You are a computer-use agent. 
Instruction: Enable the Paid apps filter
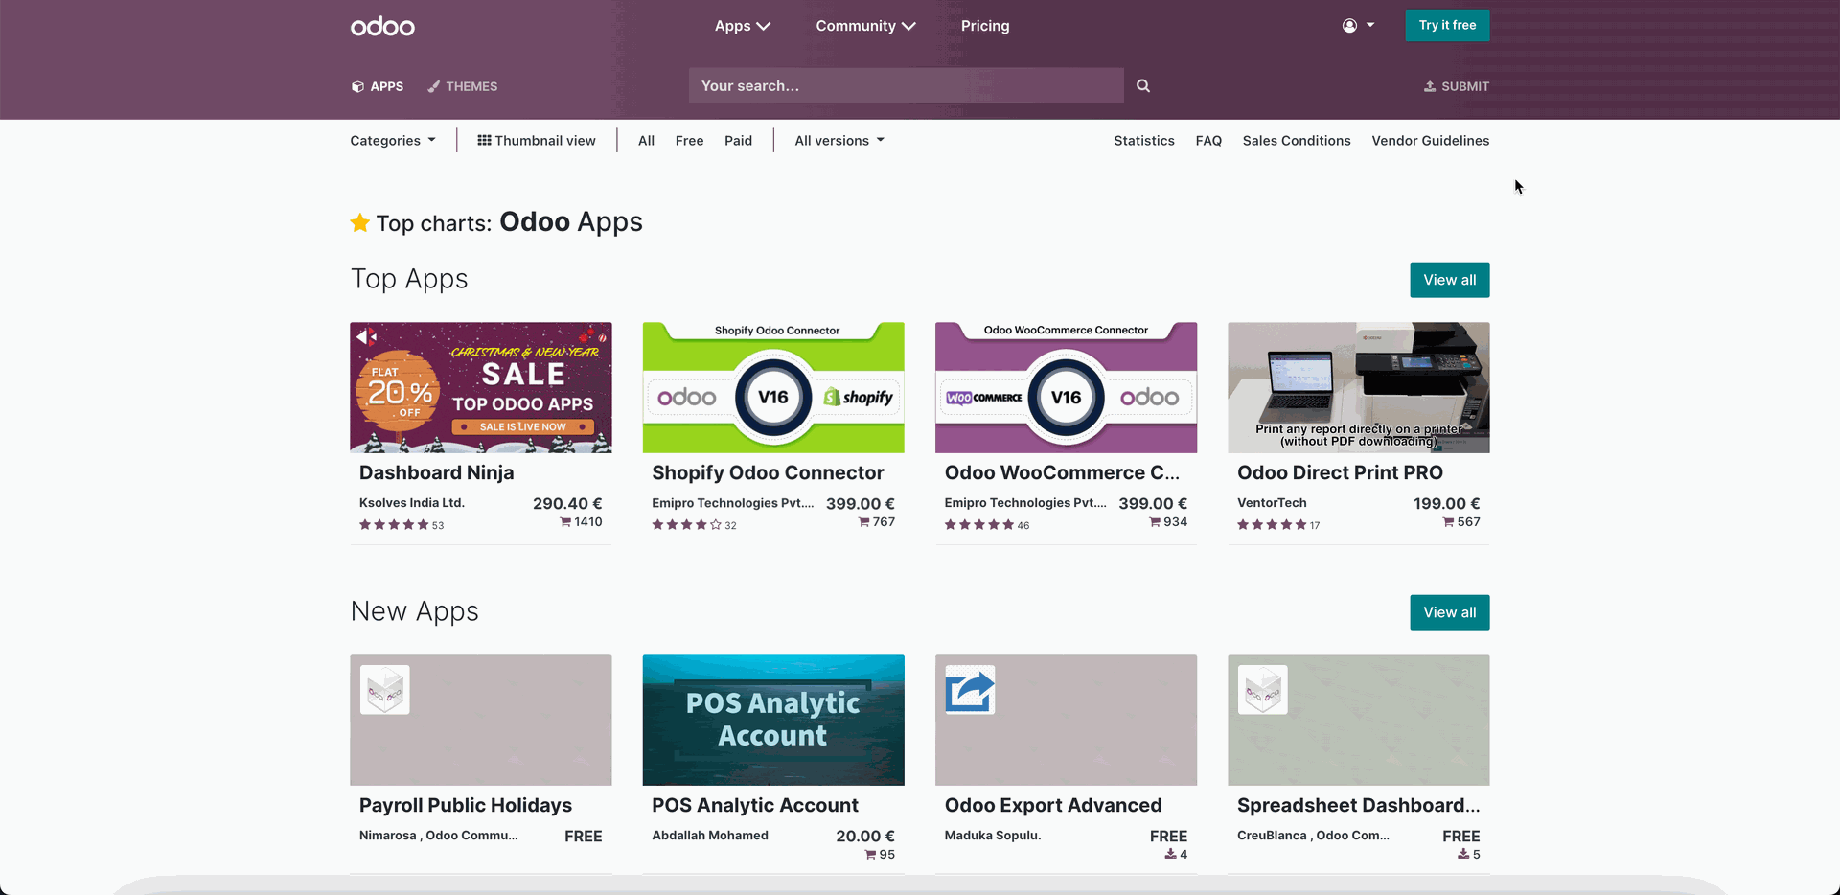point(738,140)
